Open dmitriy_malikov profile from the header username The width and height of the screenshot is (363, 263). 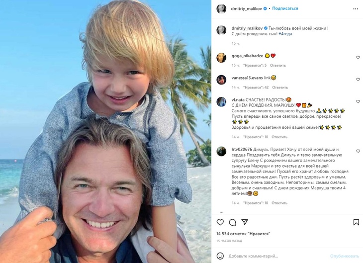click(246, 8)
